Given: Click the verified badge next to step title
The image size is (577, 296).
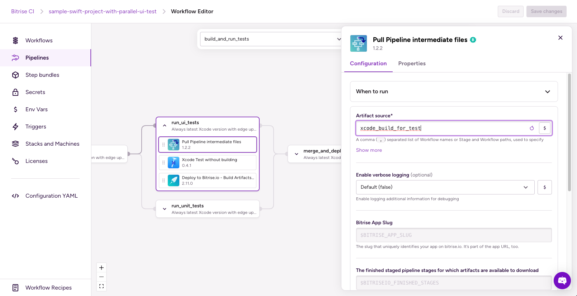Looking at the screenshot, I should coord(473,40).
